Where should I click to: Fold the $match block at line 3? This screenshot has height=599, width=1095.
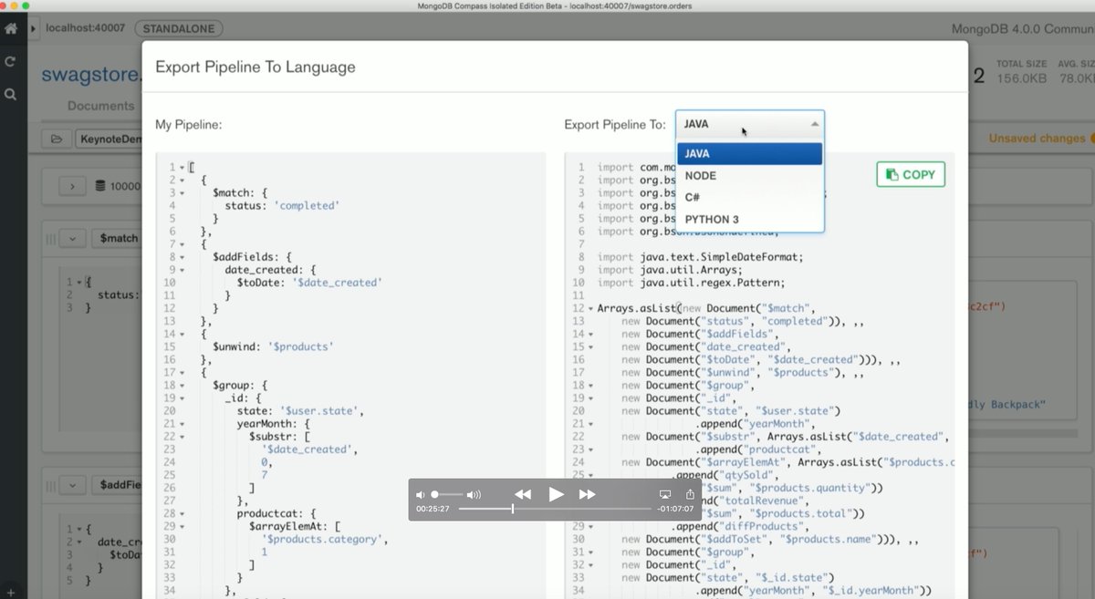[x=182, y=193]
